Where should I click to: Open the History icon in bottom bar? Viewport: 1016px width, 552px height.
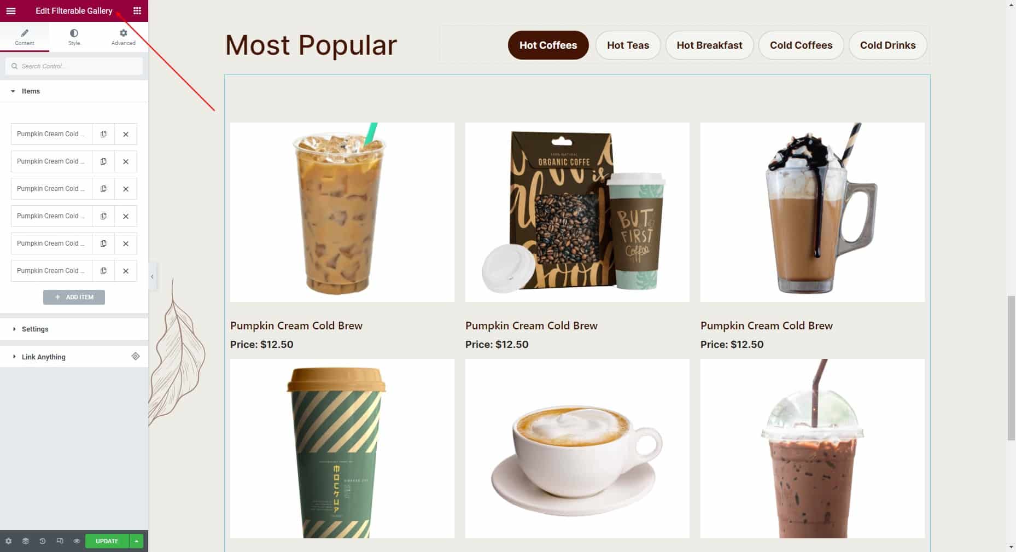click(43, 541)
